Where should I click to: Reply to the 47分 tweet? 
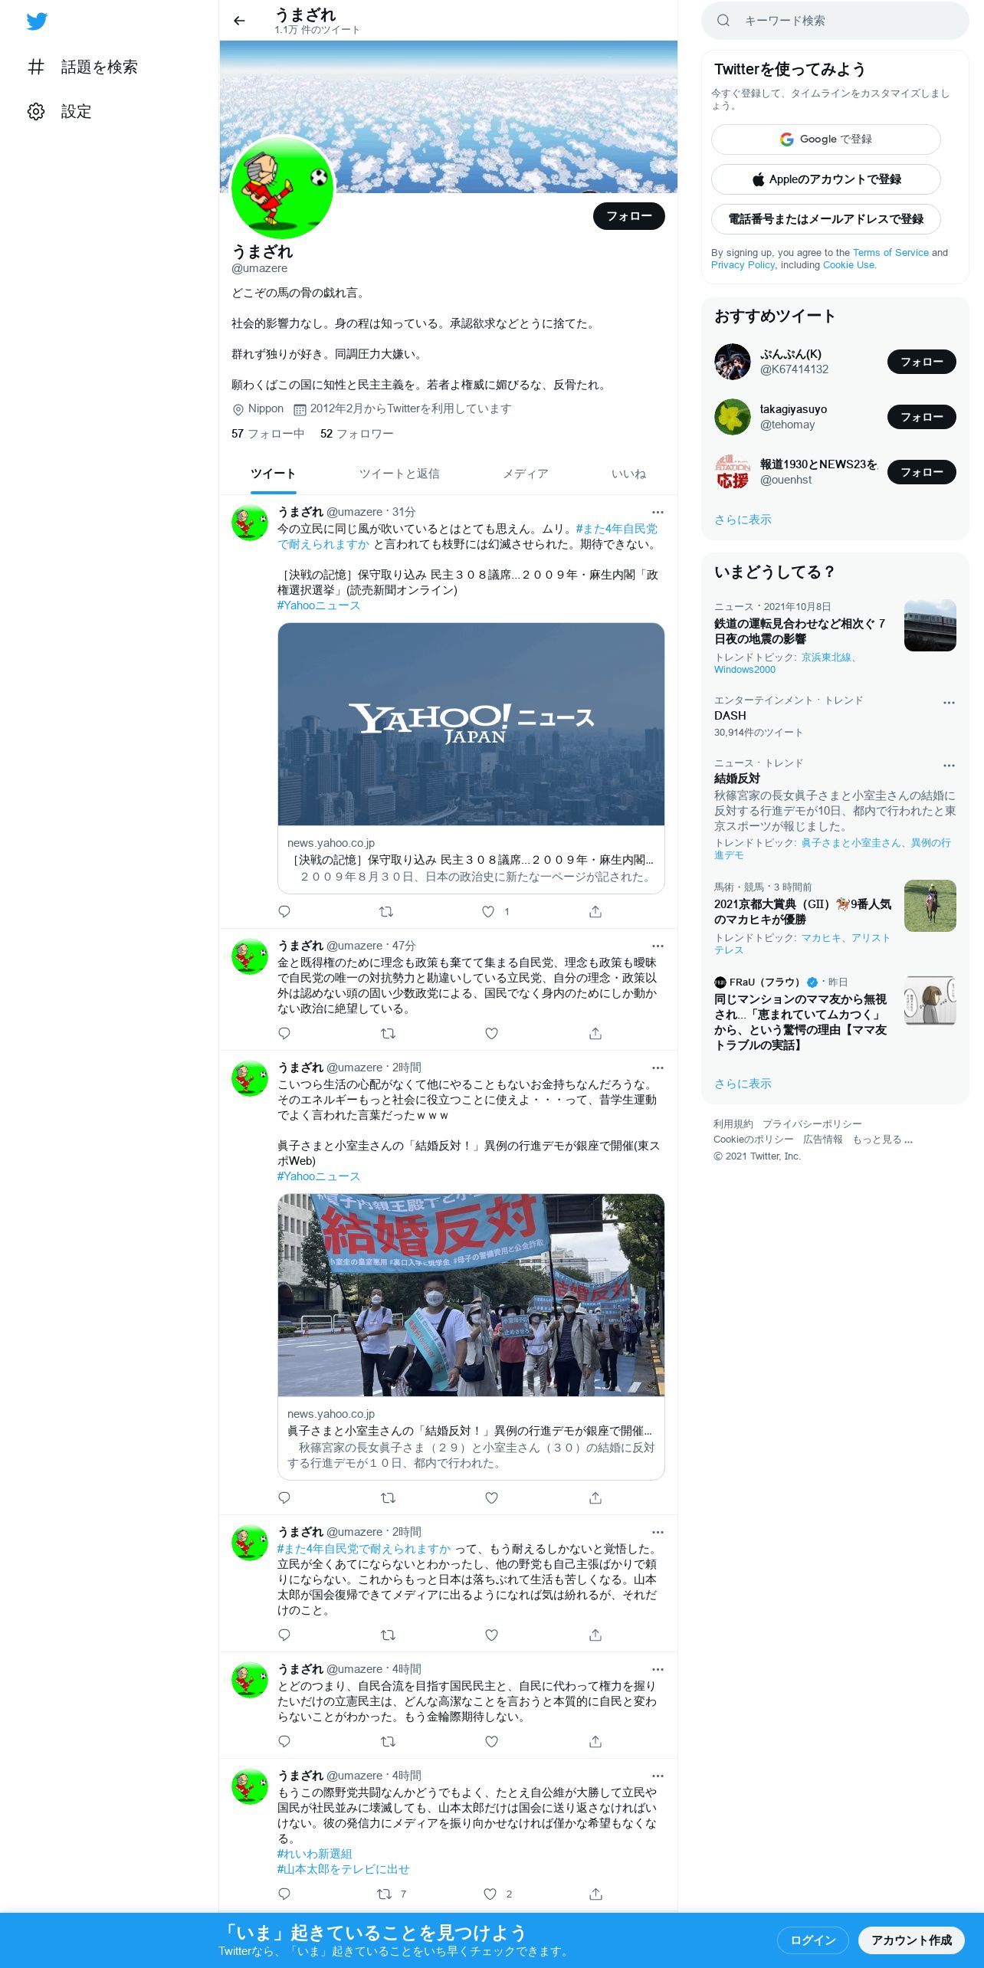284,1033
